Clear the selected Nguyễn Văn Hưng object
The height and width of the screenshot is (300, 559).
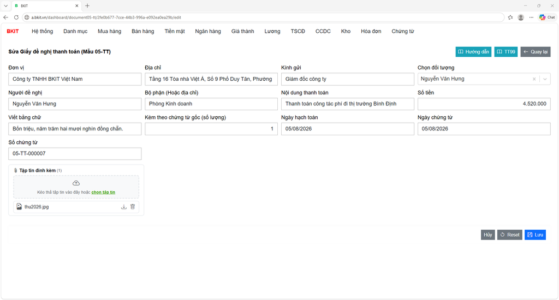[534, 79]
